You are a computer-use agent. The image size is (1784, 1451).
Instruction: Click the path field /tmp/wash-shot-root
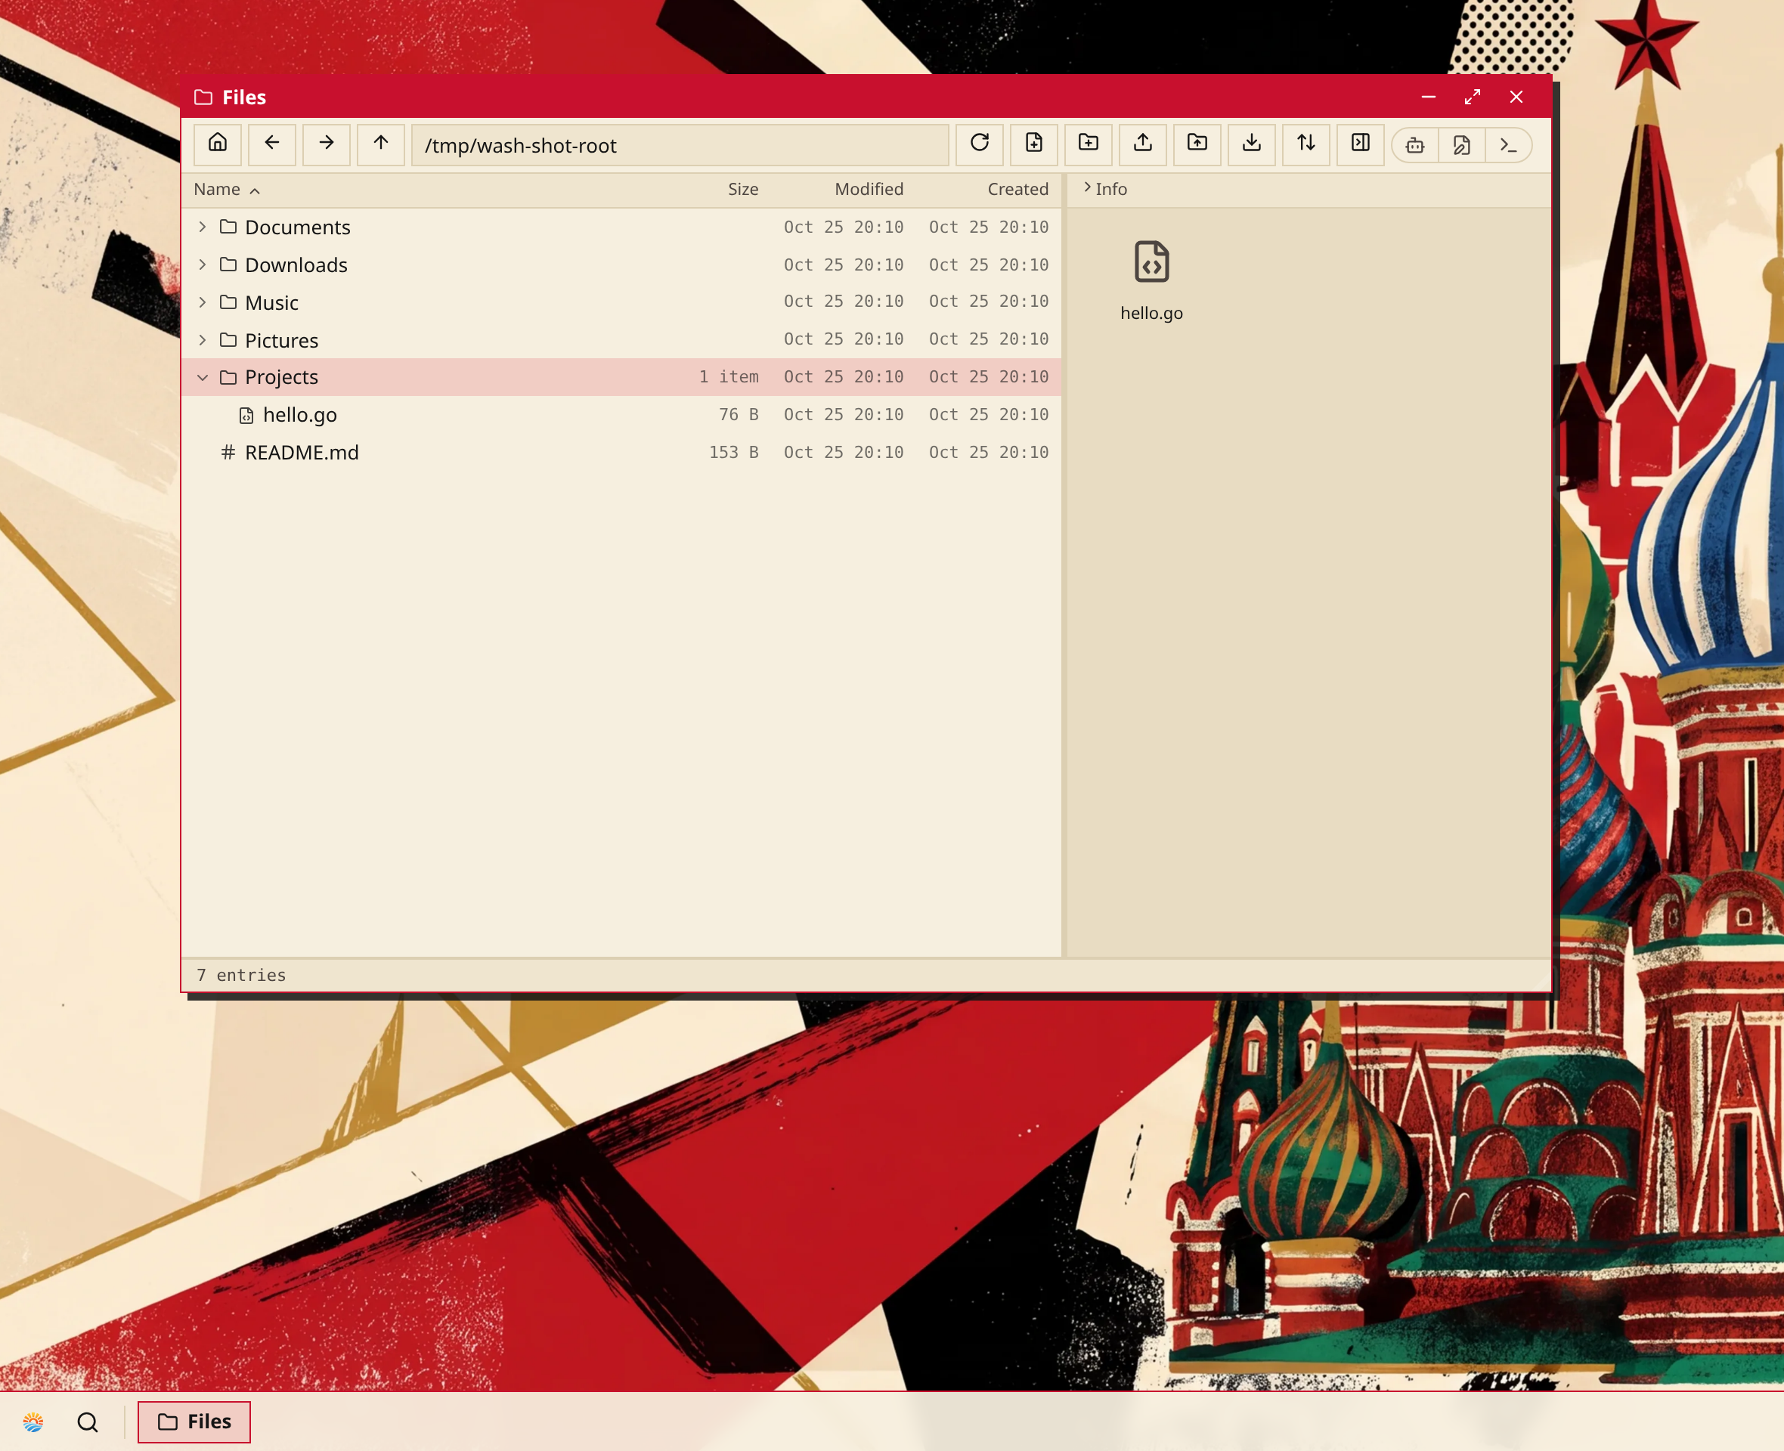click(680, 145)
